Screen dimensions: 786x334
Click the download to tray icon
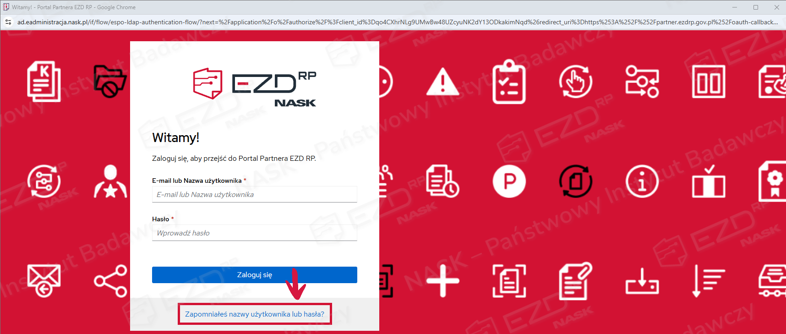642,281
